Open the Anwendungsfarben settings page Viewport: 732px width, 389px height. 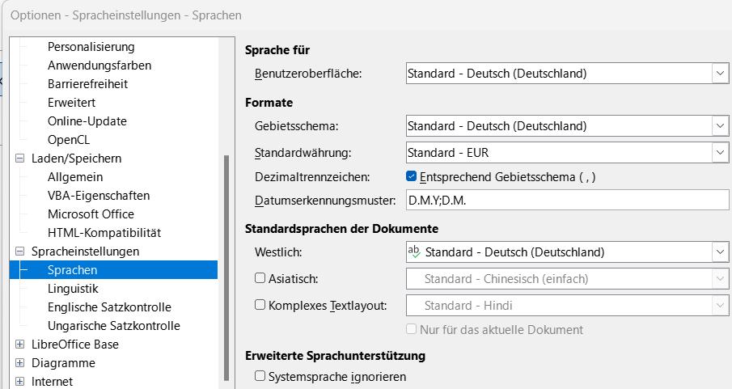click(x=99, y=66)
